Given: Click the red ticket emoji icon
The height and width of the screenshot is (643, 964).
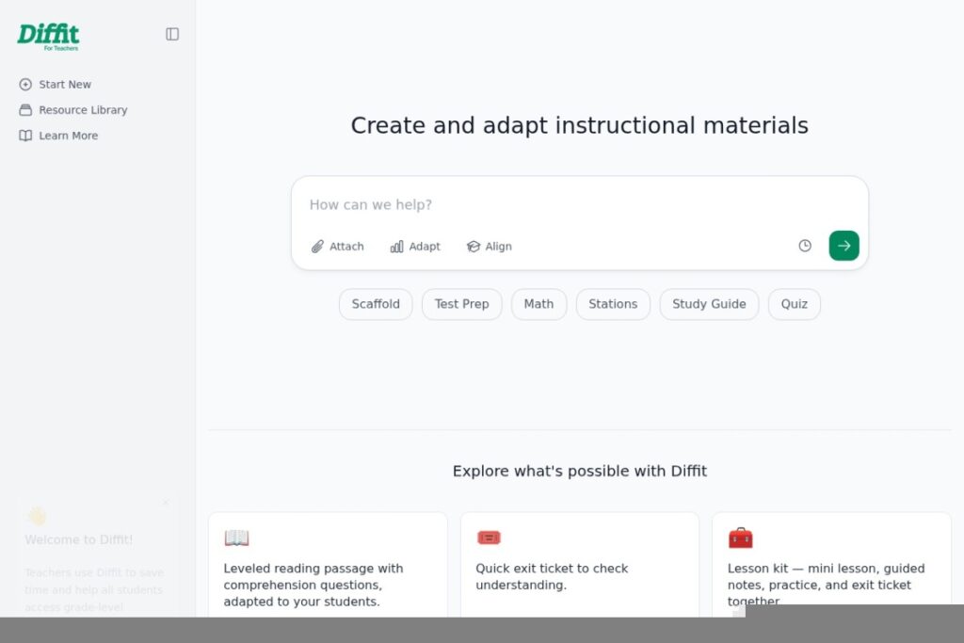Looking at the screenshot, I should point(489,538).
